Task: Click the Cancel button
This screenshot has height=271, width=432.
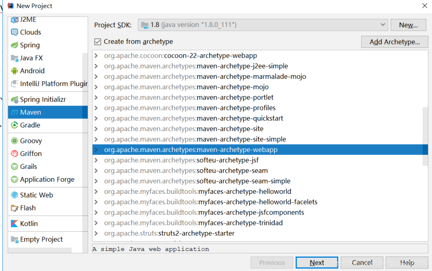Action: [x=362, y=262]
